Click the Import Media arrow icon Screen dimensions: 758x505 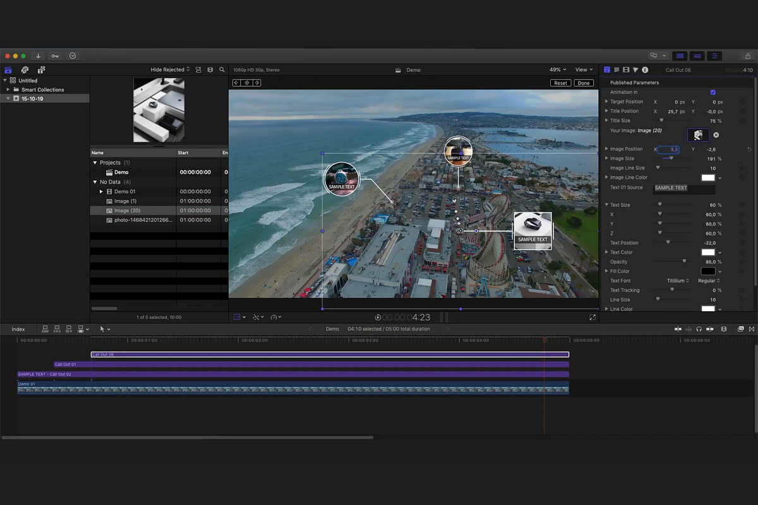tap(38, 56)
